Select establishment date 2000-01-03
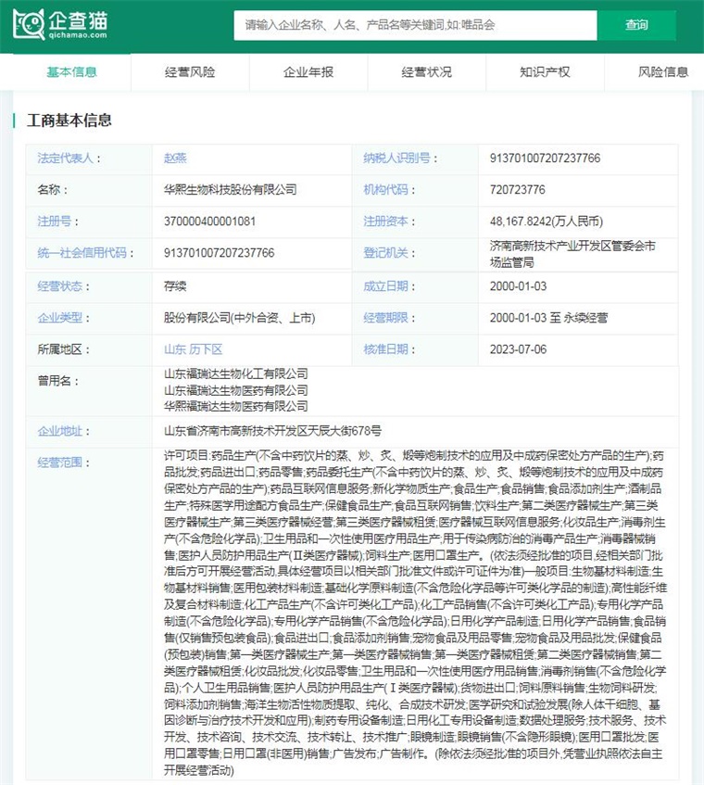 pyautogui.click(x=519, y=286)
